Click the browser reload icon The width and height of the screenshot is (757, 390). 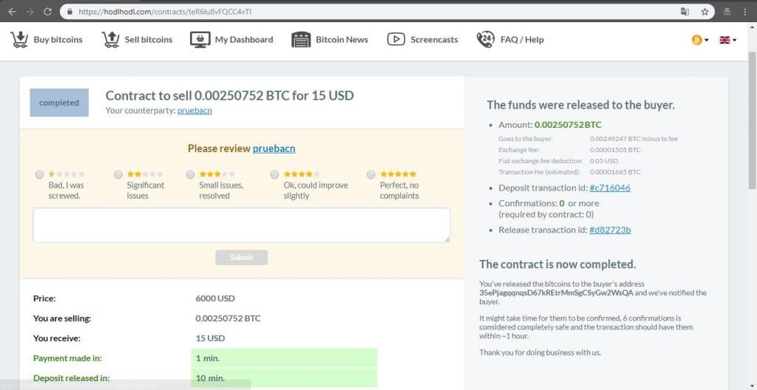pyautogui.click(x=47, y=12)
